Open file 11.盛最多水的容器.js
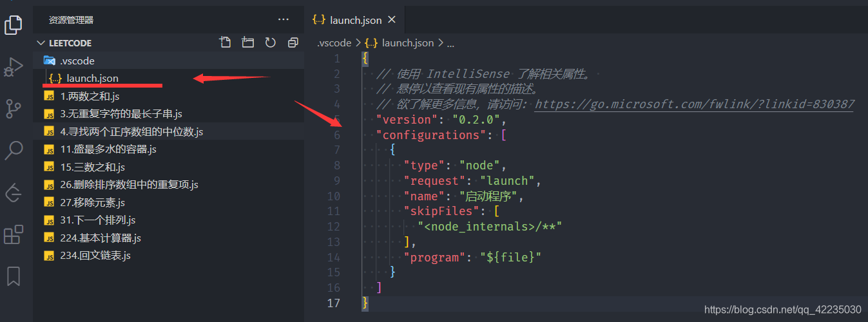 click(169, 149)
